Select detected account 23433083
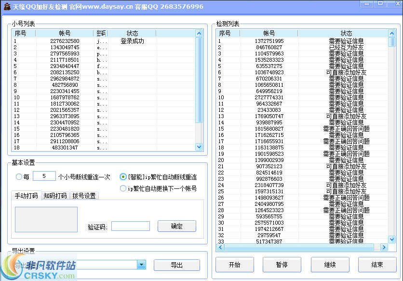This screenshot has width=403, height=281. pyautogui.click(x=269, y=110)
